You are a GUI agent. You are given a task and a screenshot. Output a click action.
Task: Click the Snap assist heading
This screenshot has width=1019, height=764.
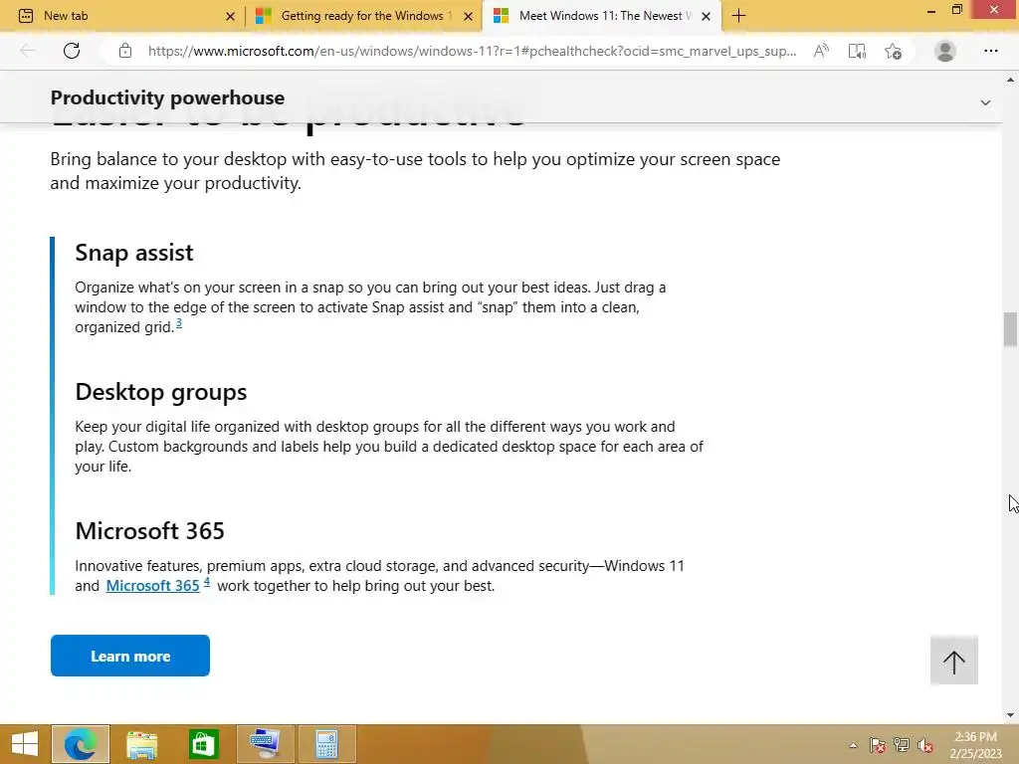tap(134, 253)
